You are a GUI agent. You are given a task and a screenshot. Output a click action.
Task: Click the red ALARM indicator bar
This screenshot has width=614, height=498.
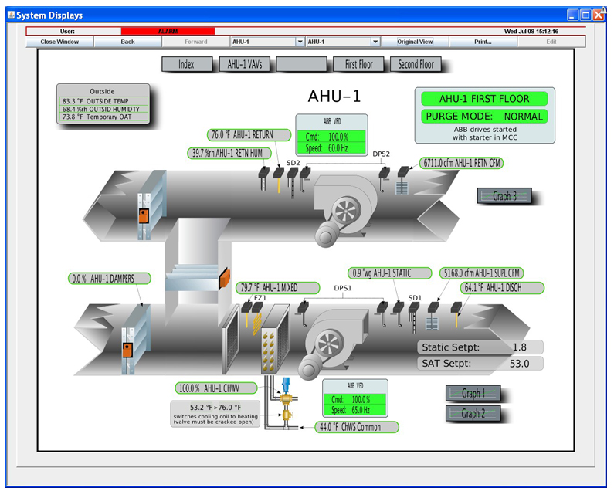[x=168, y=32]
